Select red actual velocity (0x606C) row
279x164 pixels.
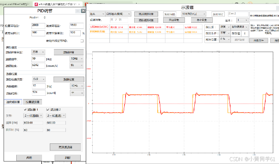[x=145, y=27]
